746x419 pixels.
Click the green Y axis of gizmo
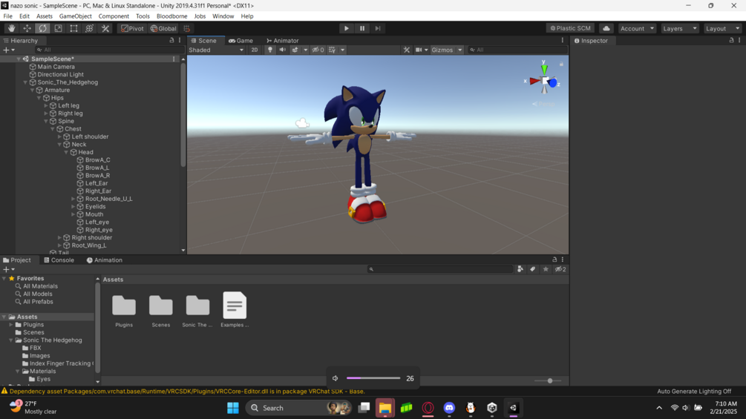click(544, 68)
